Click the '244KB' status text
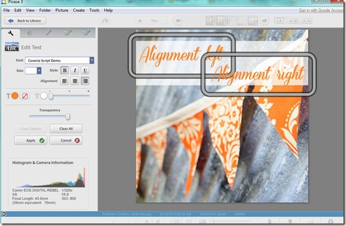The image size is (346, 226). pos(239,214)
